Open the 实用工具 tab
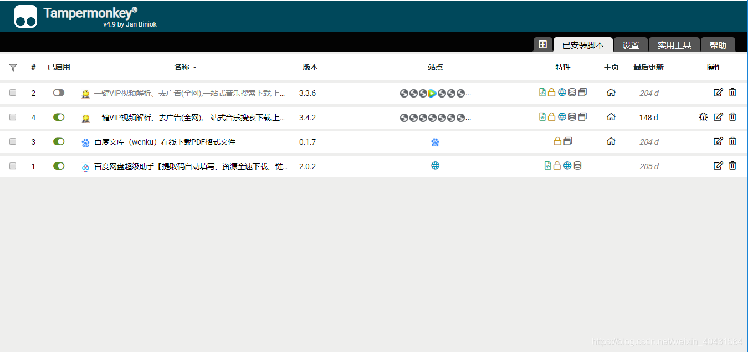 674,45
